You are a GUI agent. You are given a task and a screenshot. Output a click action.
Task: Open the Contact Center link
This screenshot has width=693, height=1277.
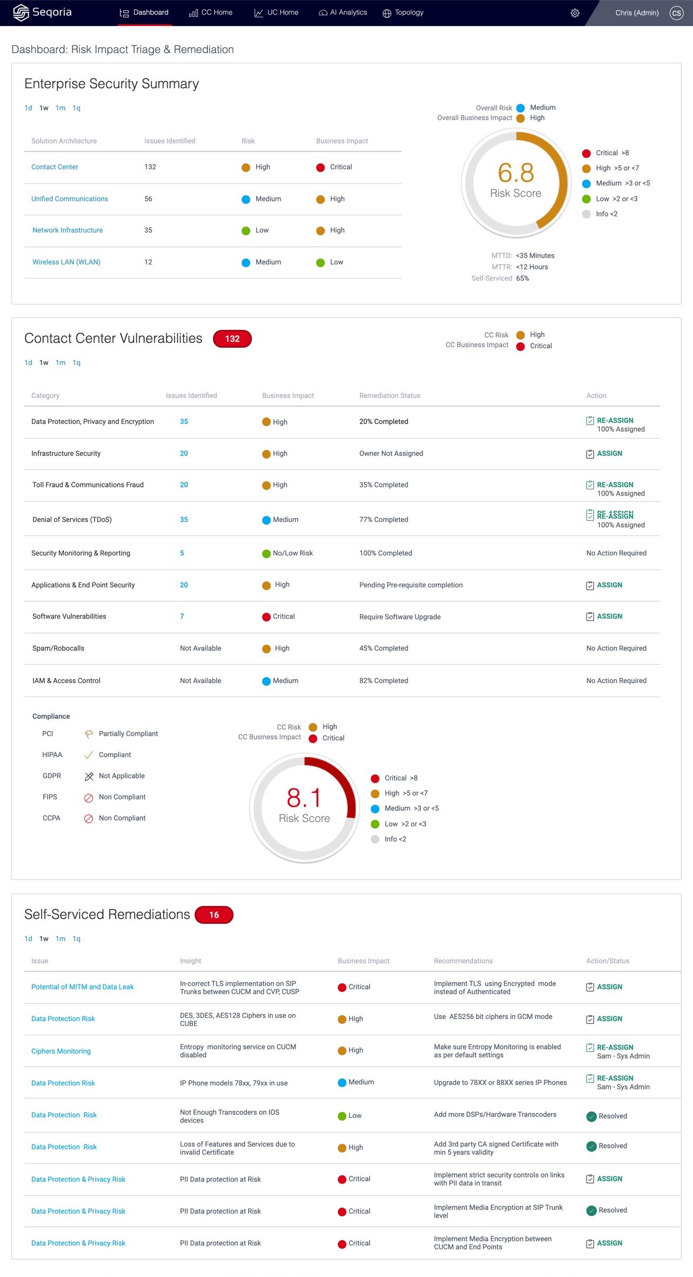pyautogui.click(x=55, y=167)
